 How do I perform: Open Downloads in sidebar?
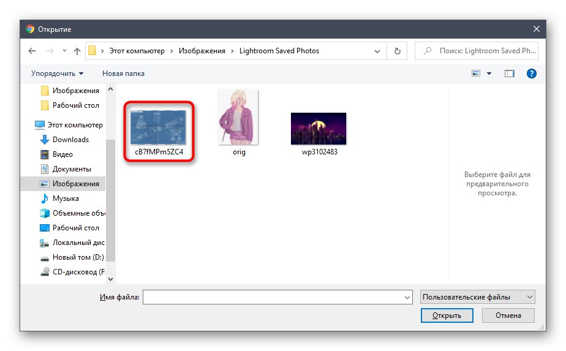(x=64, y=140)
